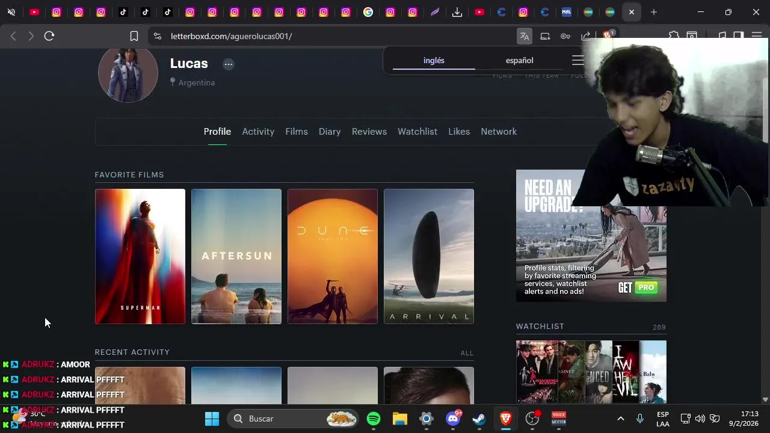Image resolution: width=770 pixels, height=433 pixels.
Task: Switch to the feather icon tab
Action: click(x=435, y=12)
